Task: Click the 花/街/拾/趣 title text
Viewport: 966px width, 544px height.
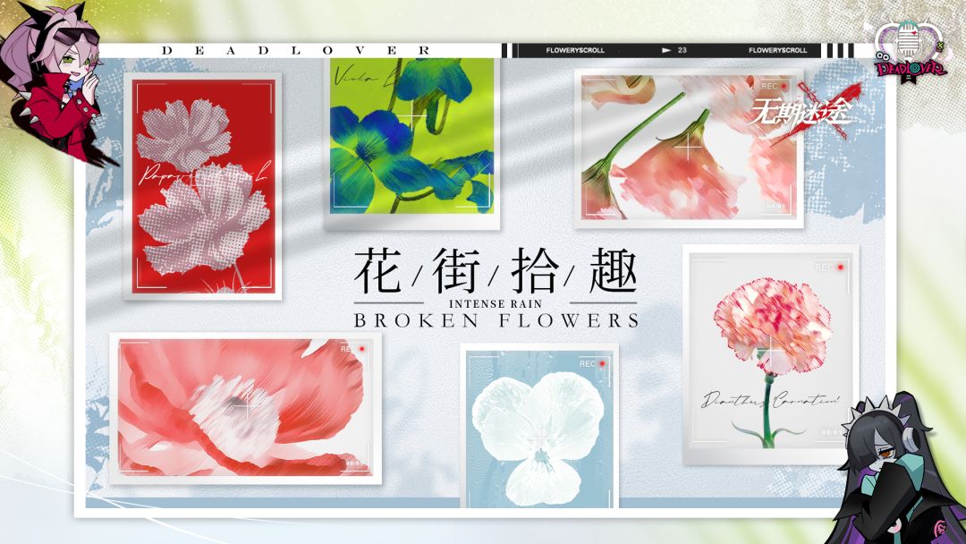Action: click(x=496, y=271)
